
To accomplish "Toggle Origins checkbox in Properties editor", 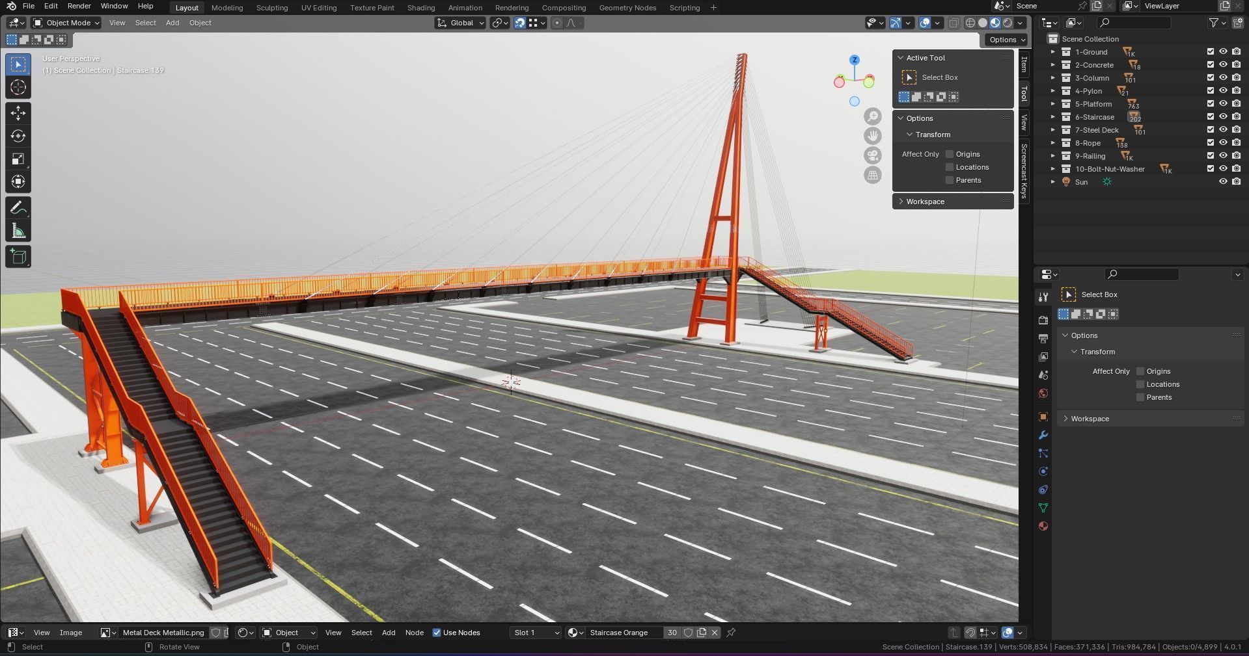I will (x=1140, y=371).
